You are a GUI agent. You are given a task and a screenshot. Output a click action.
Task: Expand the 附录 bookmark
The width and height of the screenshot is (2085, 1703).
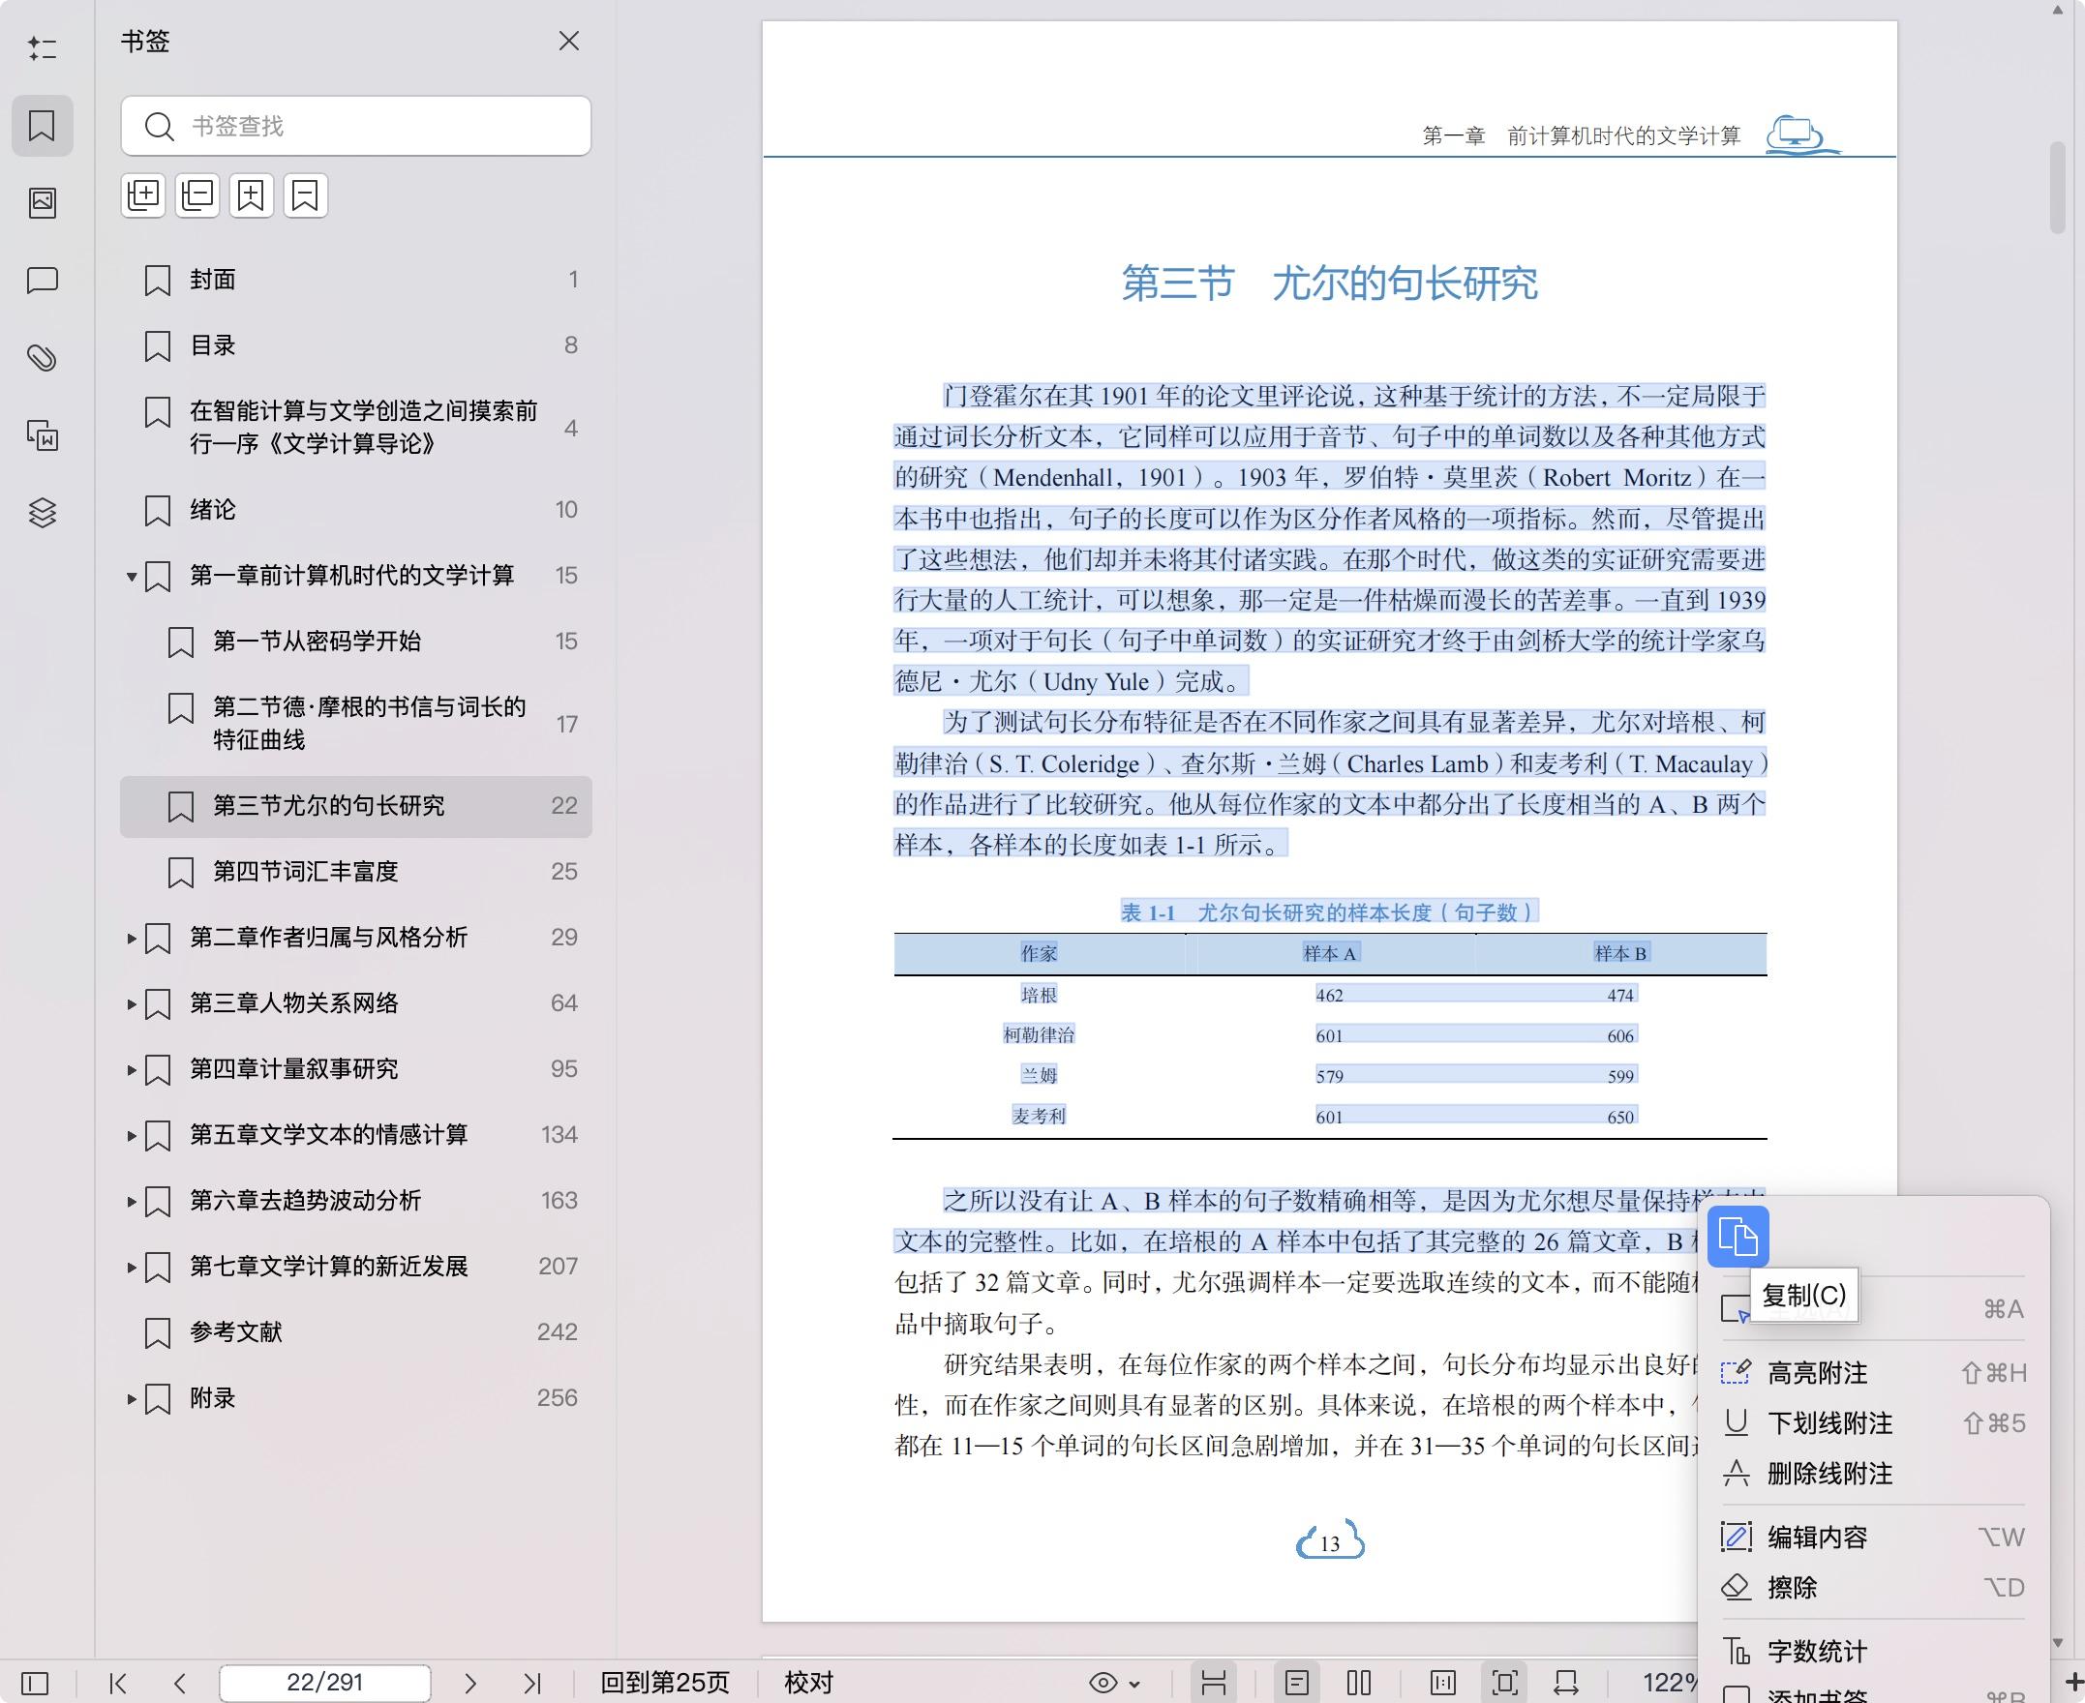(131, 1399)
